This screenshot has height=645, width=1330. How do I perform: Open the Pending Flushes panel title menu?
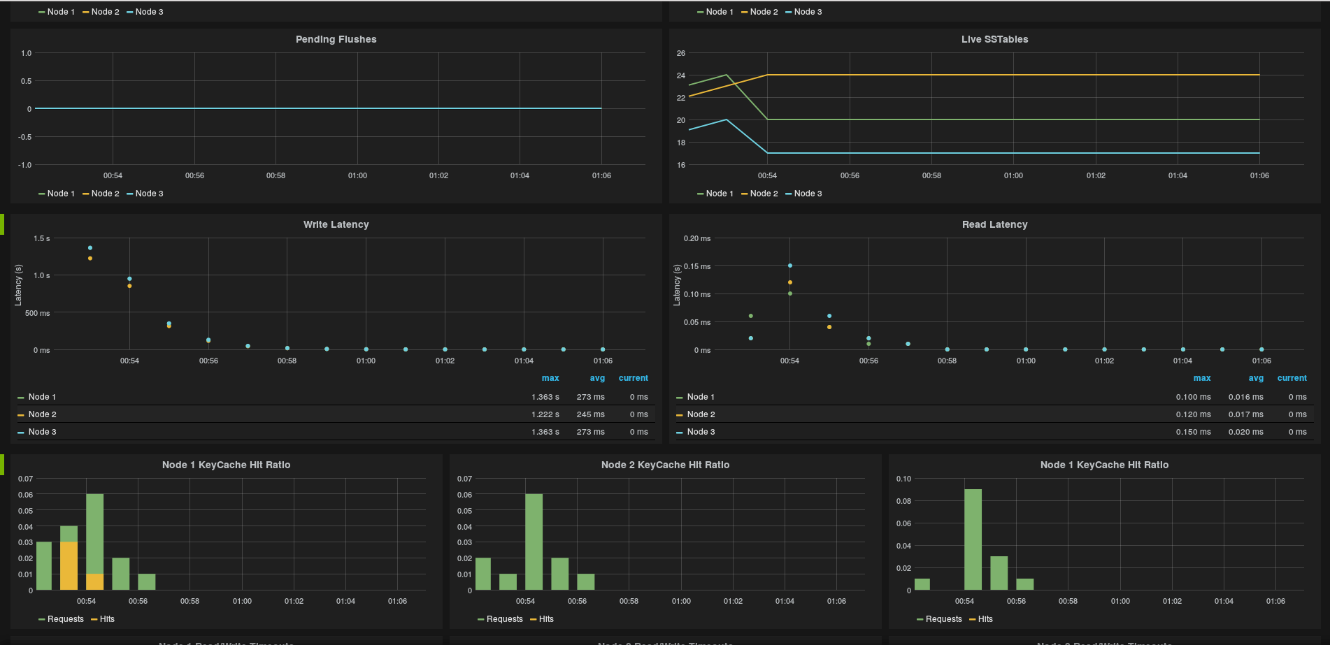(336, 39)
